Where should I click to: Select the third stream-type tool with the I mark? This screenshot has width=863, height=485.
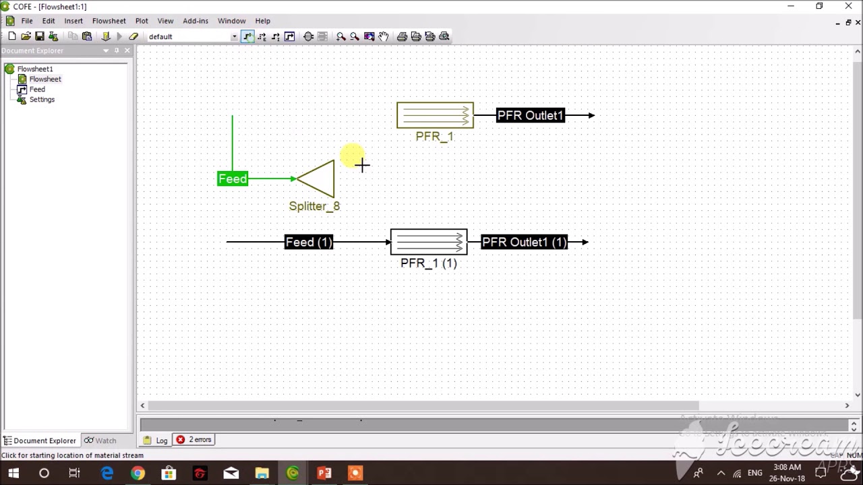[x=276, y=36]
